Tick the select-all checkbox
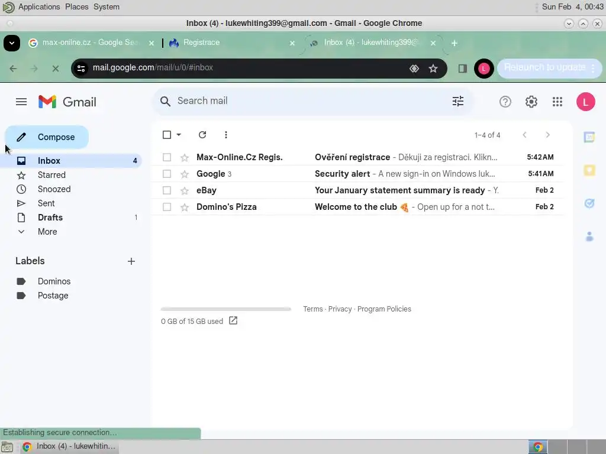The width and height of the screenshot is (606, 454). tap(167, 135)
